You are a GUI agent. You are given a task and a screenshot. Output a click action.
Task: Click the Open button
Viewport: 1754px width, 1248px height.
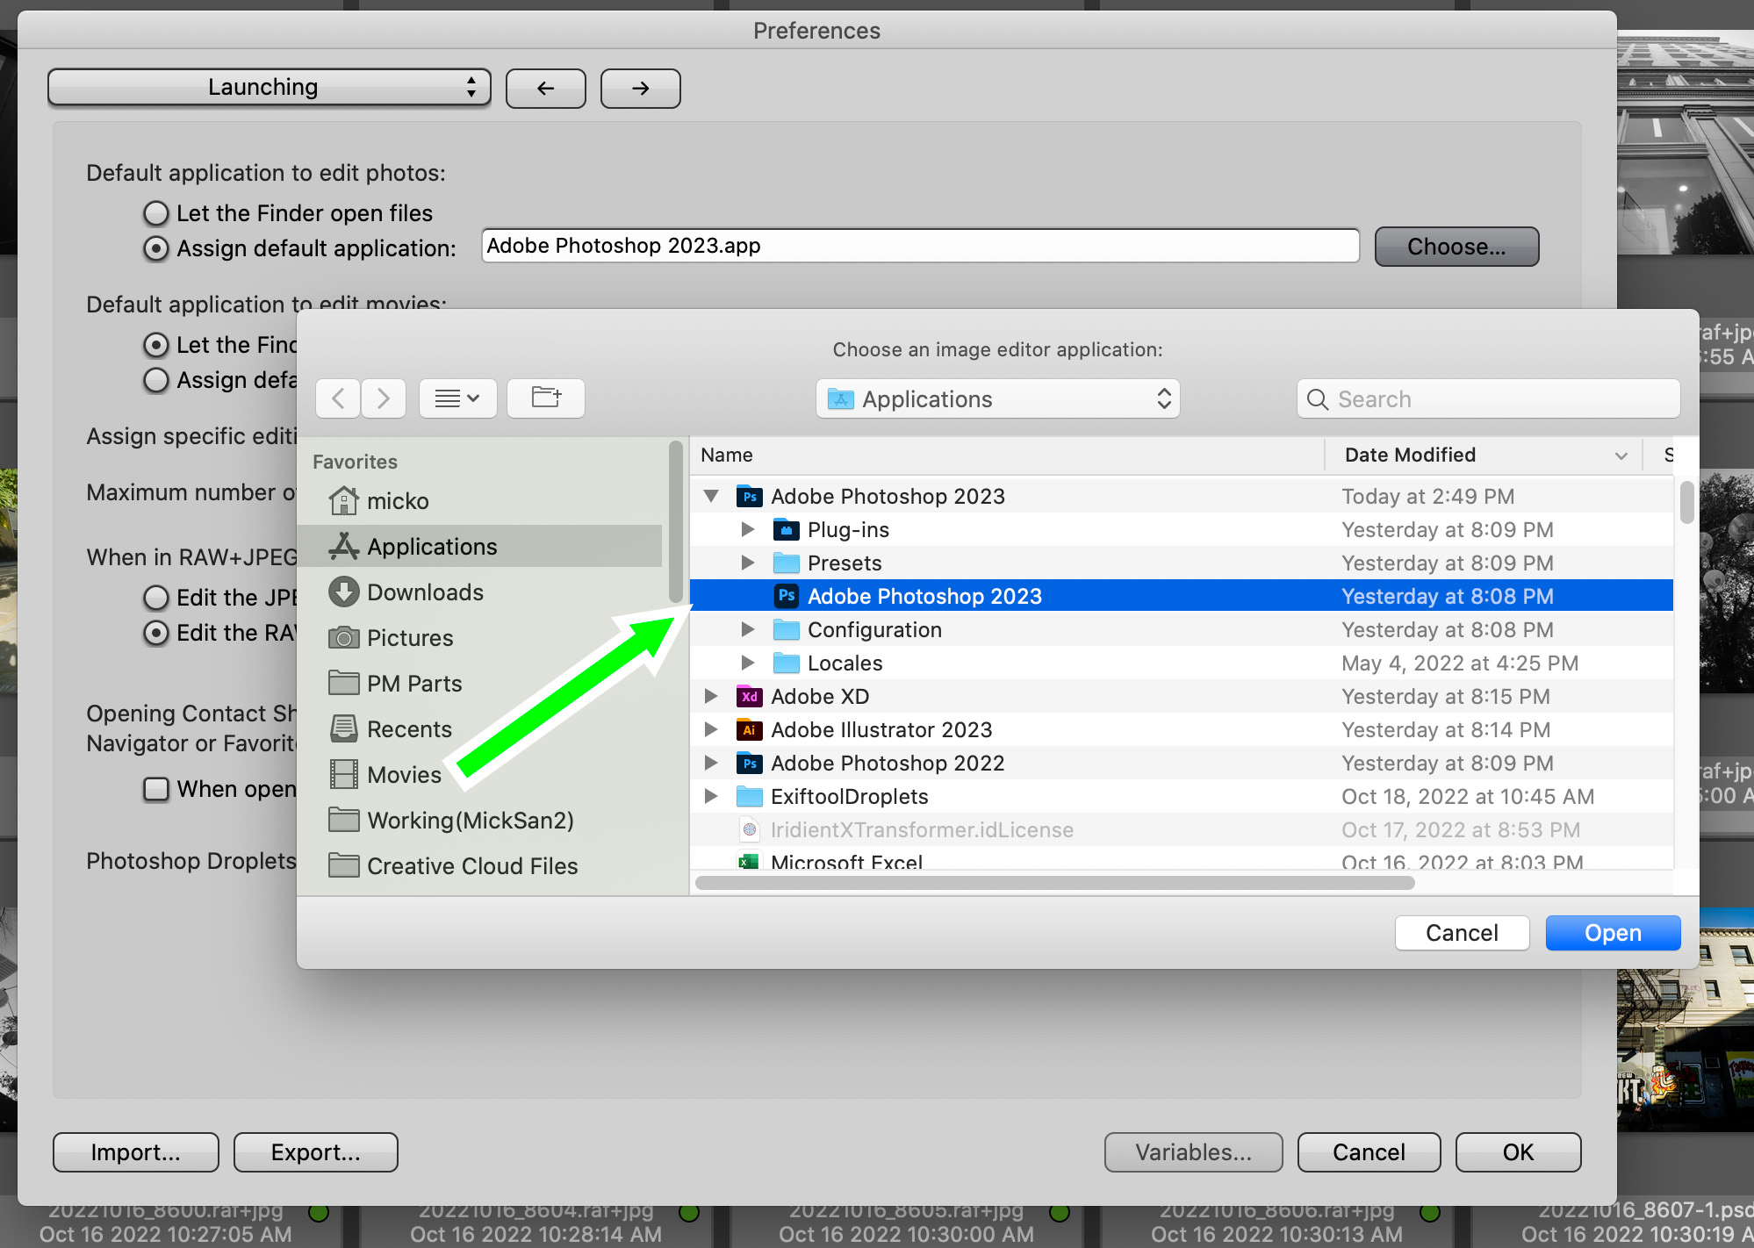coord(1612,933)
